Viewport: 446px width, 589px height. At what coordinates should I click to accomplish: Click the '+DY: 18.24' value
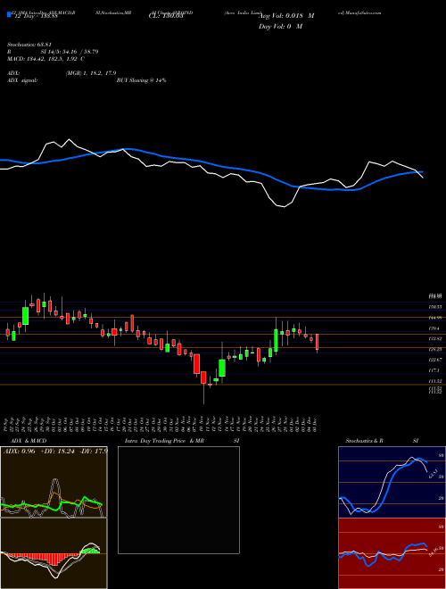click(59, 452)
